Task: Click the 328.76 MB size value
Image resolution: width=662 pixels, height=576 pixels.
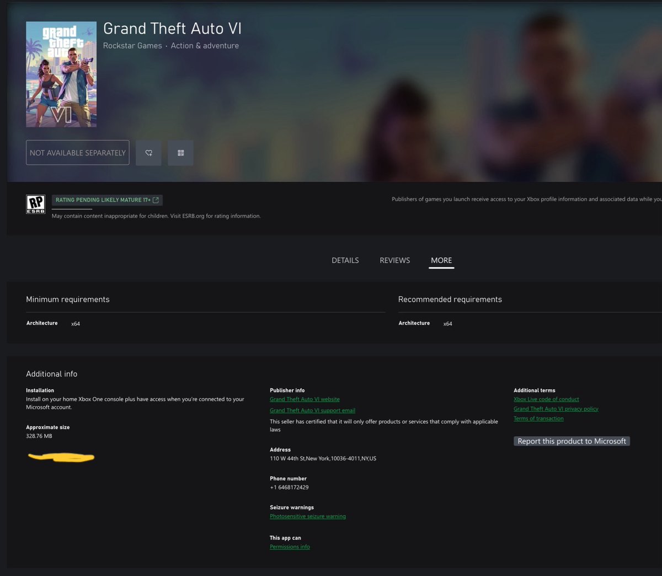Action: (x=39, y=436)
